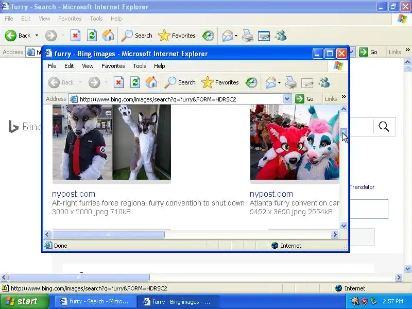The width and height of the screenshot is (412, 309).
Task: Click the red shield security tray icon
Action: tap(365, 301)
